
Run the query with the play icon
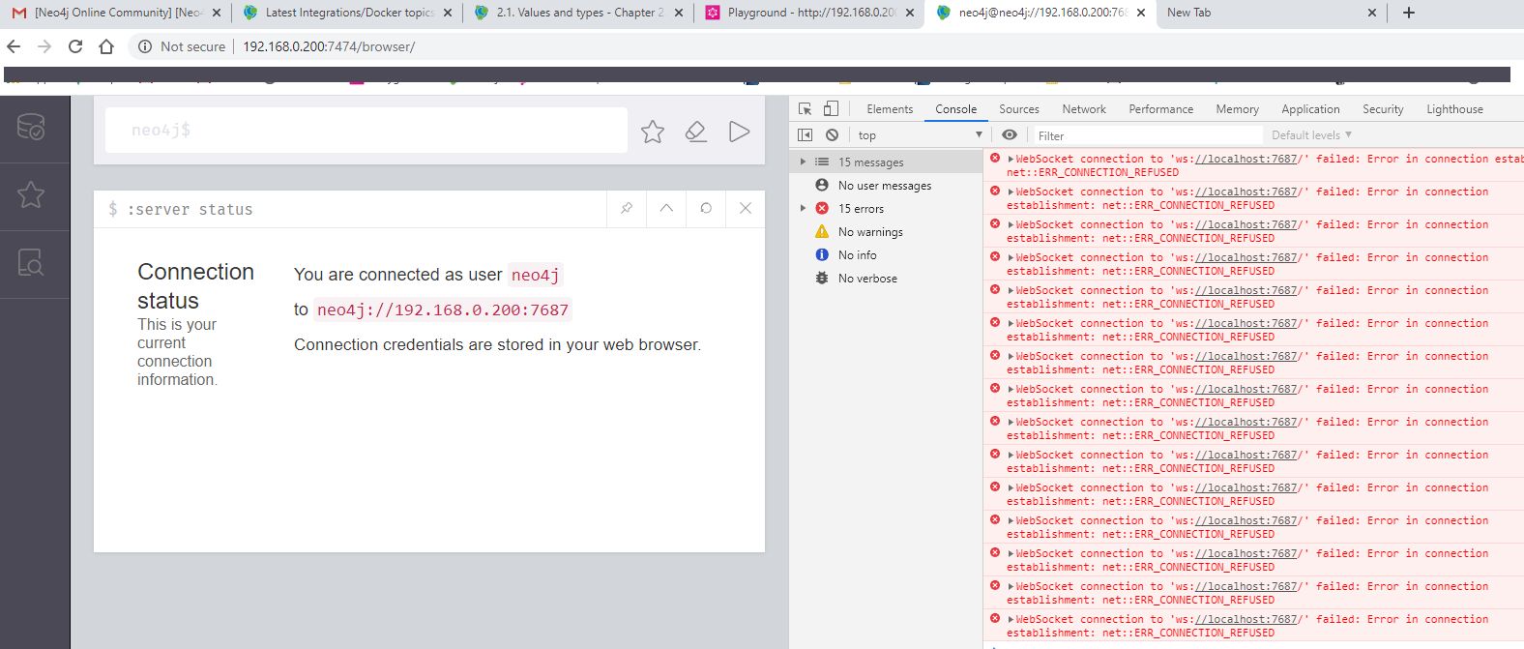(x=739, y=132)
